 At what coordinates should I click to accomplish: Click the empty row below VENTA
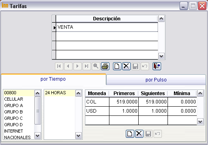(x=107, y=36)
